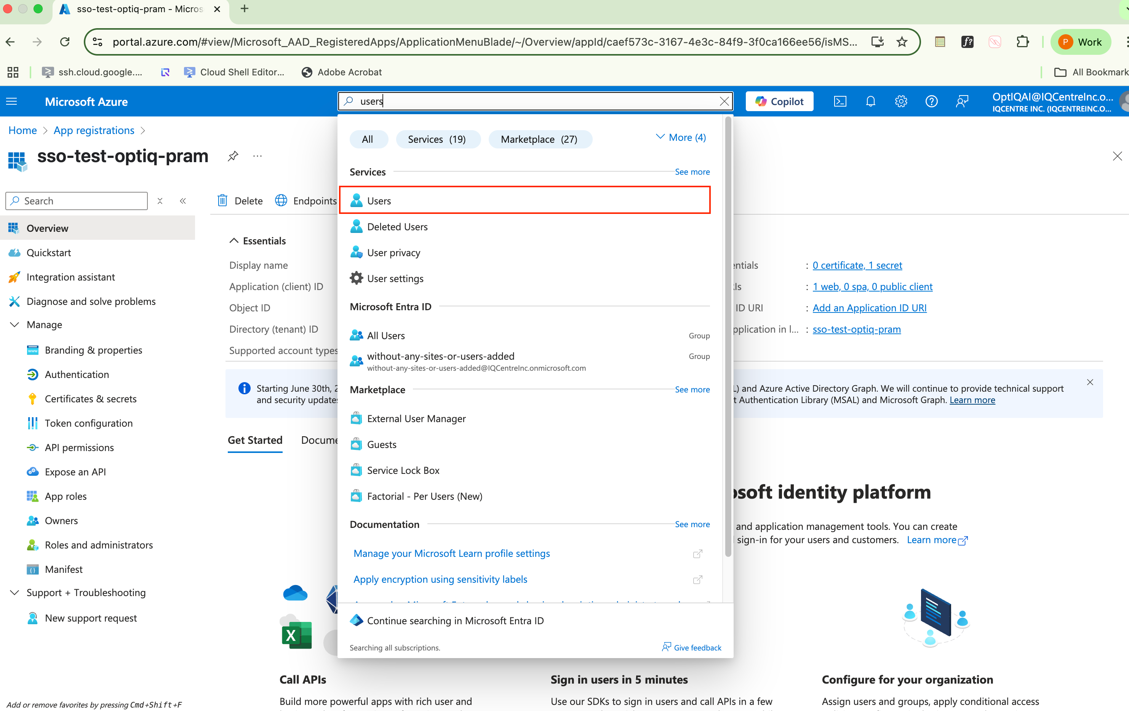Collapse the Essentials section
Viewport: 1129px width, 711px height.
coord(257,241)
